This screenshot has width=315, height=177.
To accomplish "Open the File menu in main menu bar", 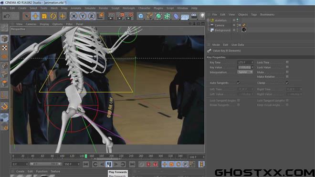I will pyautogui.click(x=4, y=8).
